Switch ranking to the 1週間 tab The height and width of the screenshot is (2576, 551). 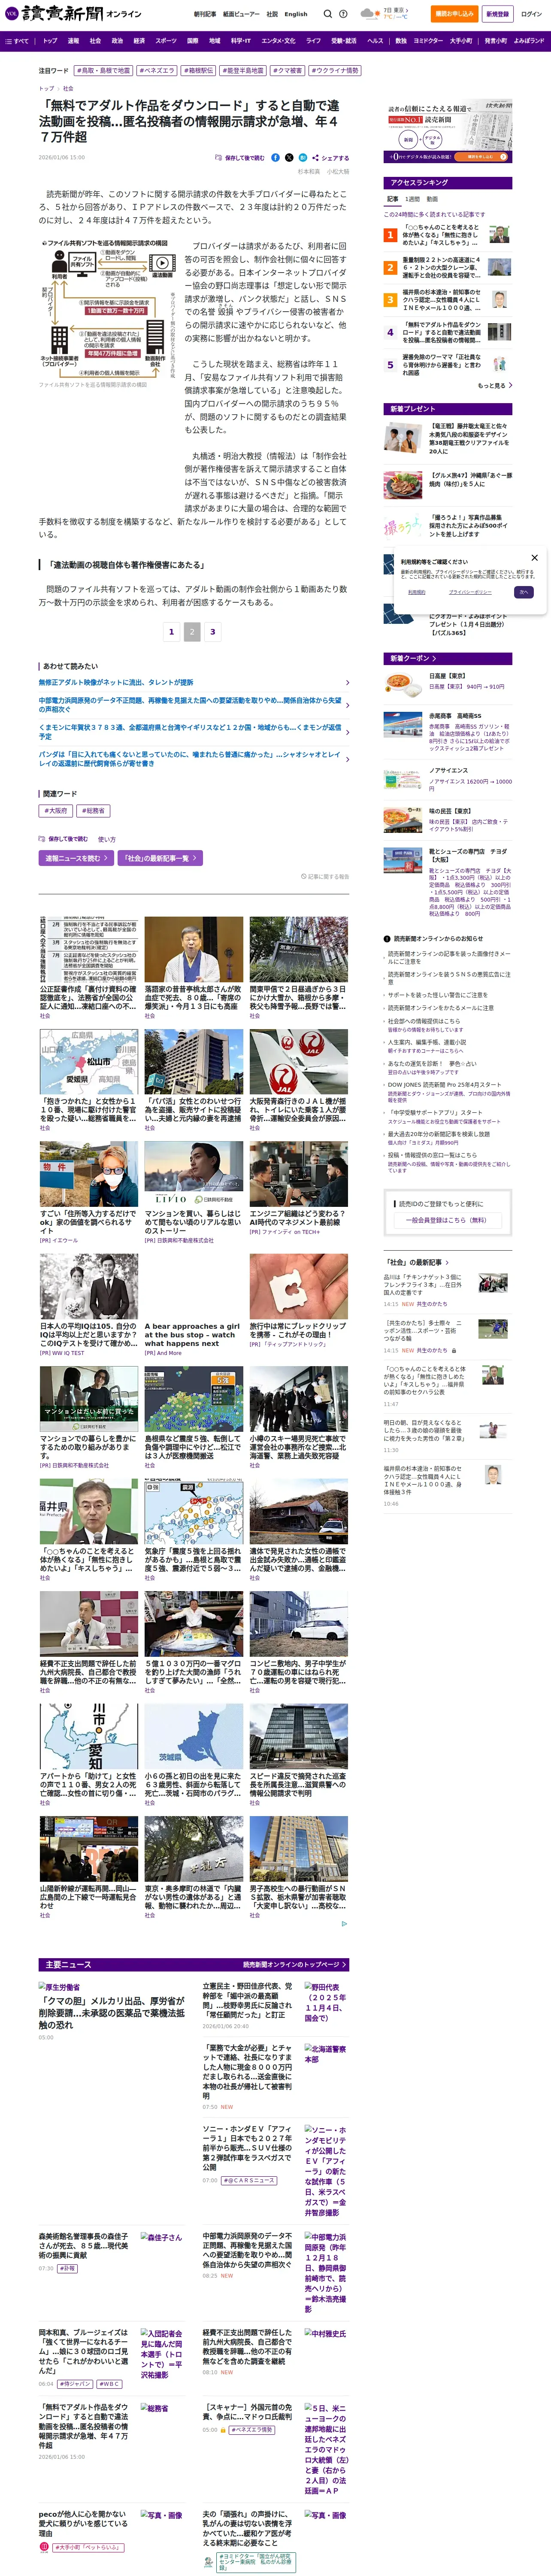(x=413, y=199)
